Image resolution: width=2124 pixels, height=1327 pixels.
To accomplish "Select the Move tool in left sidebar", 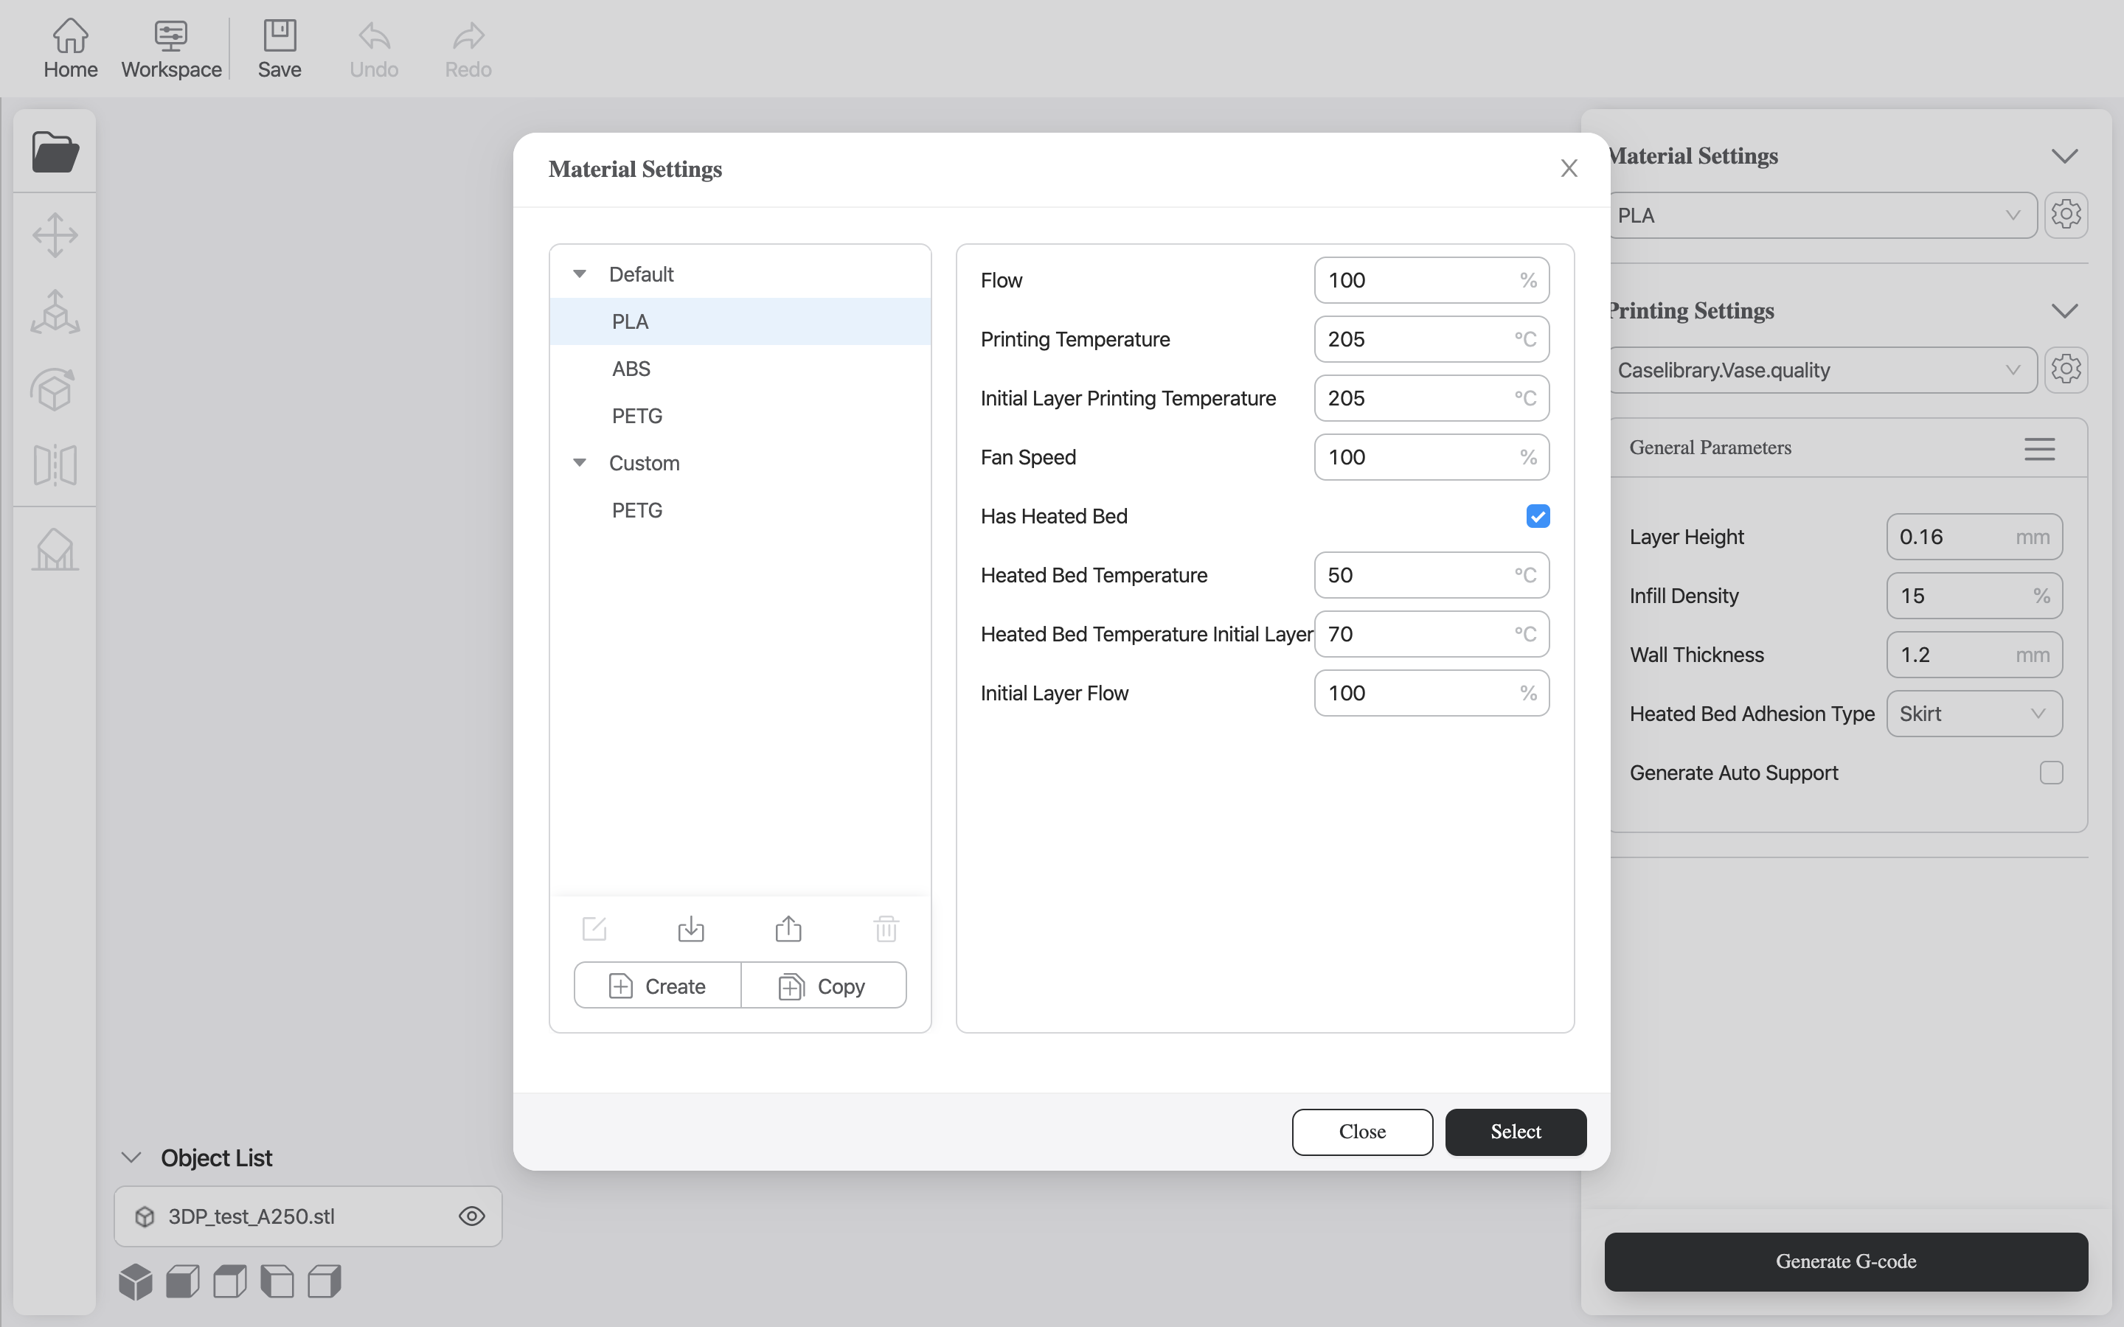I will click(55, 235).
